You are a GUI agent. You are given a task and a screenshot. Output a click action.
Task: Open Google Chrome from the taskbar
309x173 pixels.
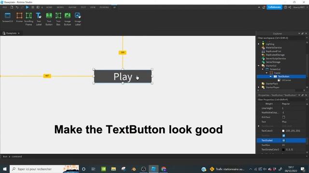pos(164,169)
